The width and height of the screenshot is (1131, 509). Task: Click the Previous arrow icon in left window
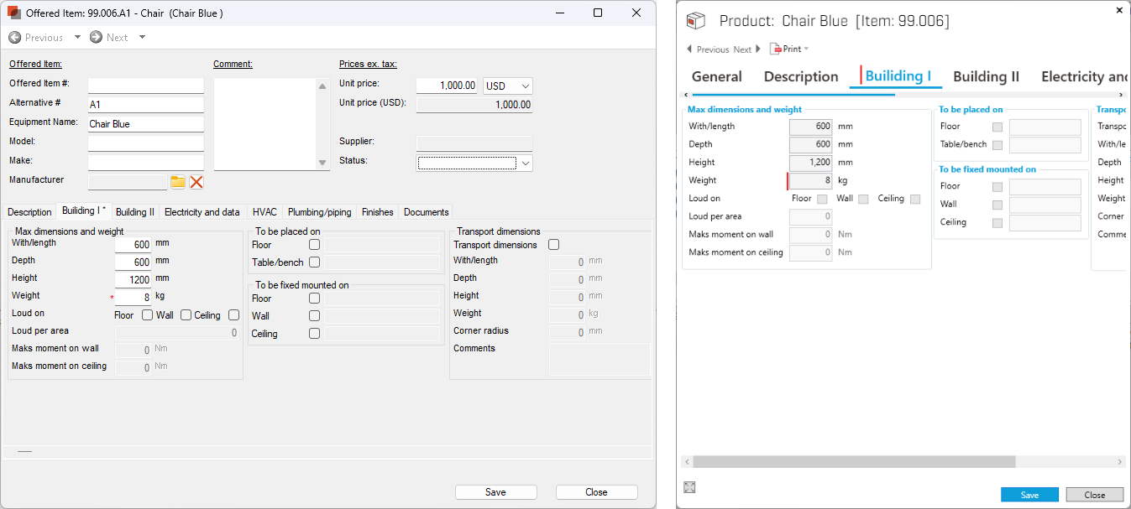14,38
